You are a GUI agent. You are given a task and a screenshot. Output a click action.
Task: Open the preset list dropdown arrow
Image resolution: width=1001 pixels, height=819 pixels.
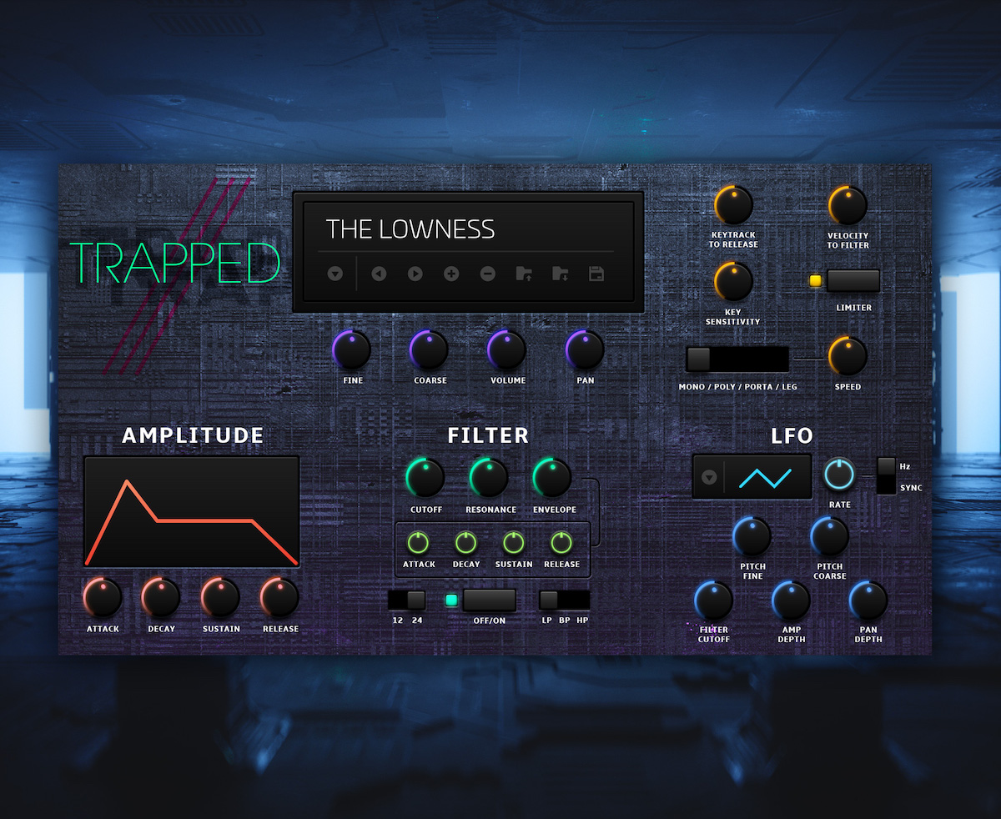[335, 274]
